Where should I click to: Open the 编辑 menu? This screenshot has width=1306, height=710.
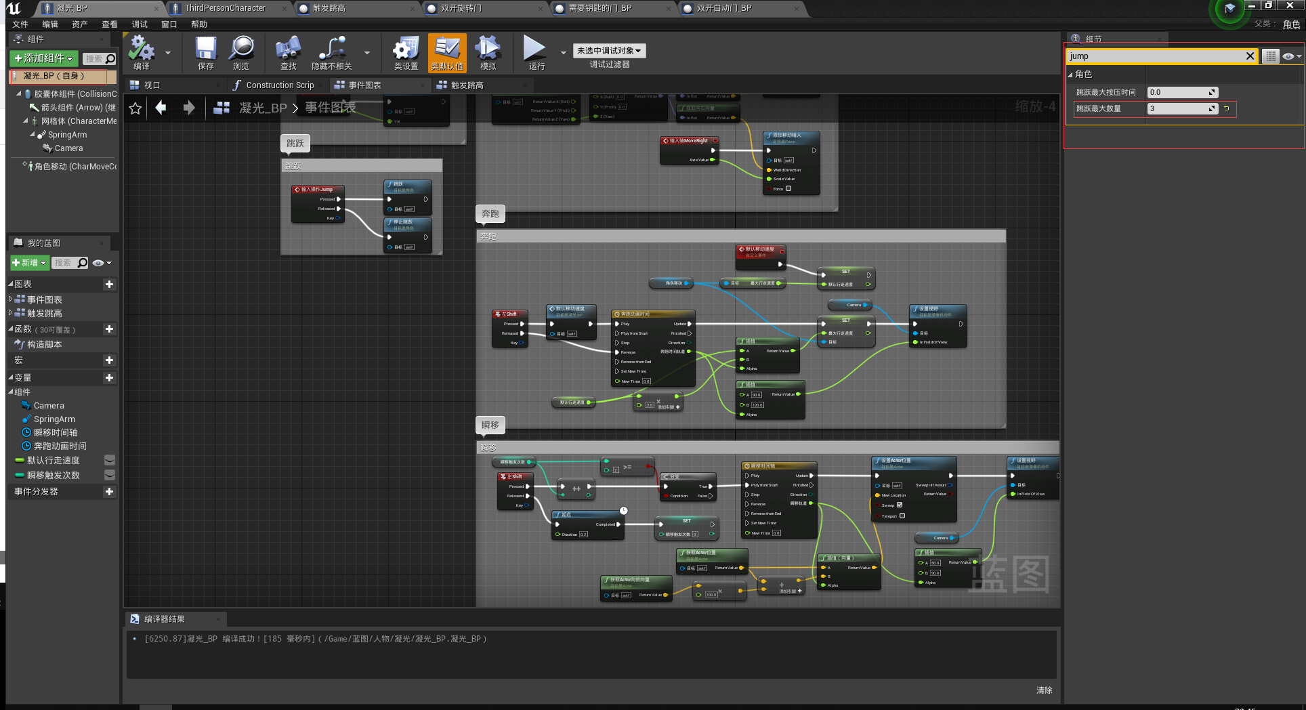[x=50, y=24]
